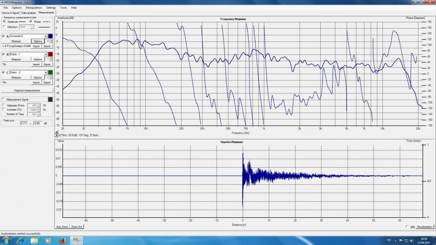Open the THD distortion type dropdown
436x245 pixels.
[x=32, y=27]
